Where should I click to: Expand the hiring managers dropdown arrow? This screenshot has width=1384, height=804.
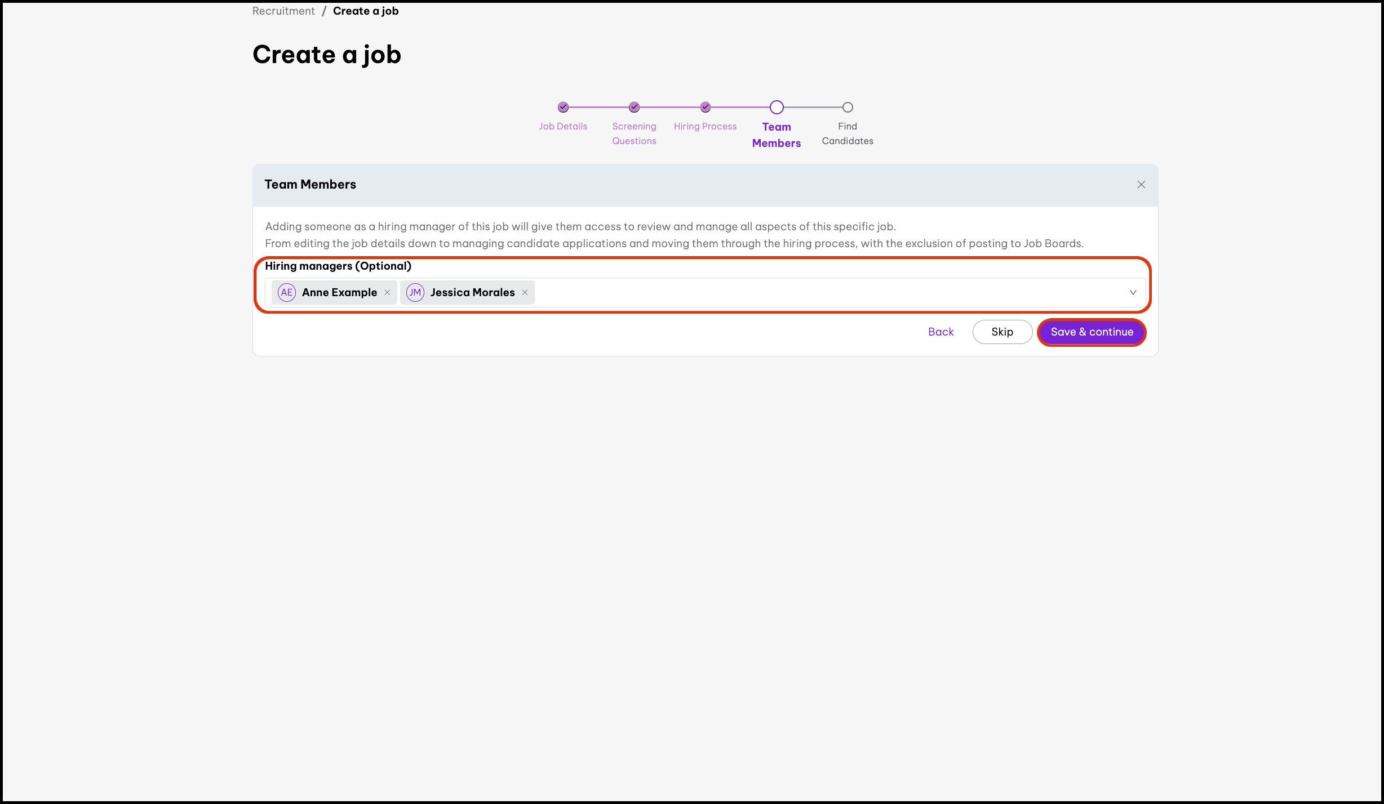pyautogui.click(x=1133, y=292)
